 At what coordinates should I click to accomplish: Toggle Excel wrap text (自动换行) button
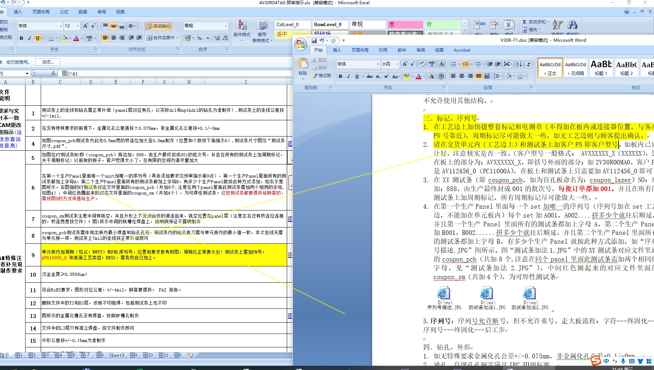point(159,26)
